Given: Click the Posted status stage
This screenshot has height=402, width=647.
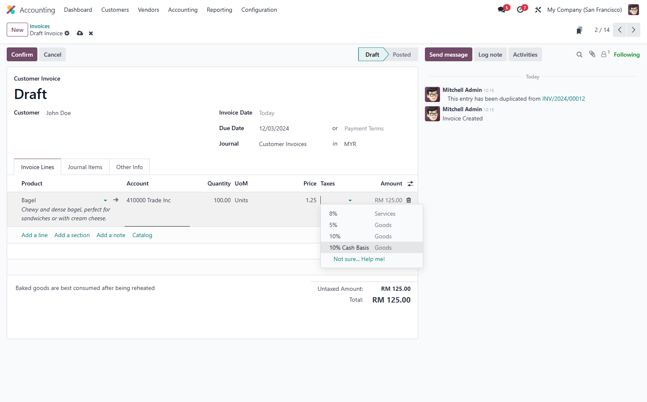Looking at the screenshot, I should point(402,55).
